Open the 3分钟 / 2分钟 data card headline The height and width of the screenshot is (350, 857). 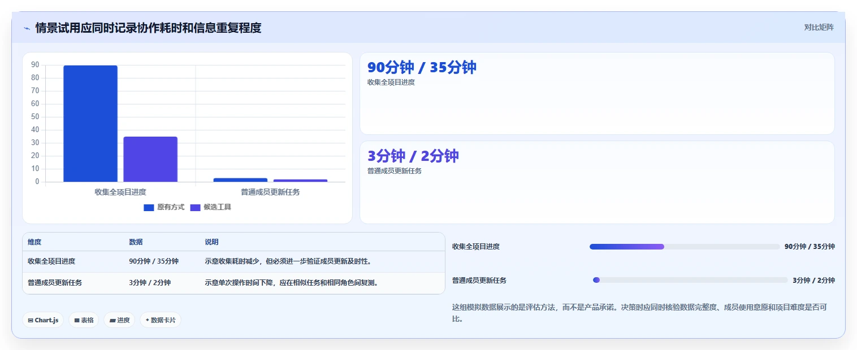click(413, 156)
